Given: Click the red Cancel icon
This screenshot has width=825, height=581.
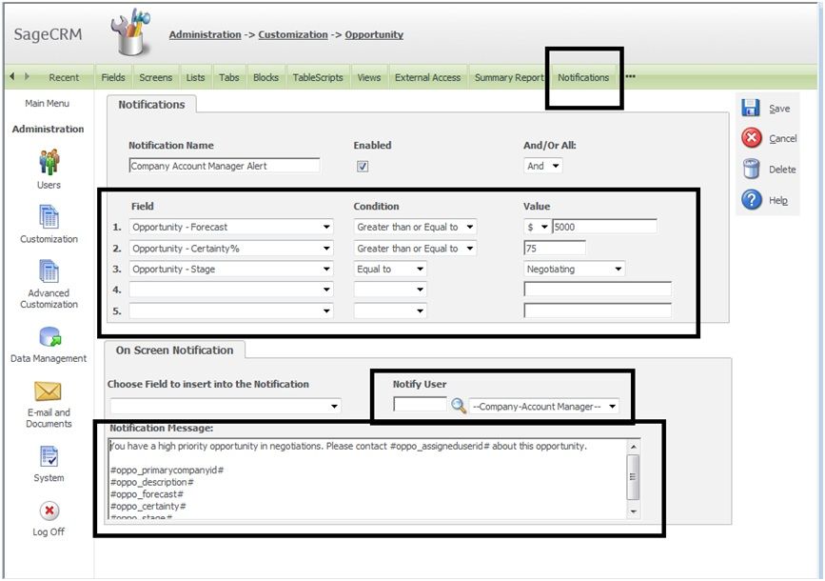Looking at the screenshot, I should pyautogui.click(x=752, y=138).
